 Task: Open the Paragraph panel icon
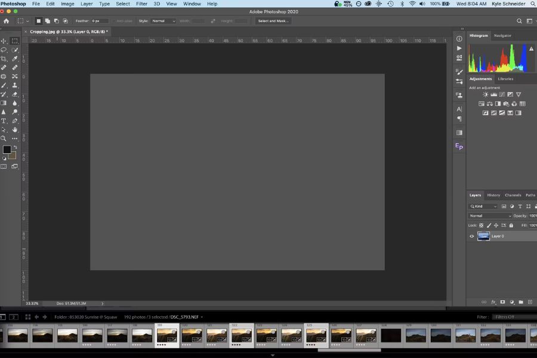click(459, 119)
